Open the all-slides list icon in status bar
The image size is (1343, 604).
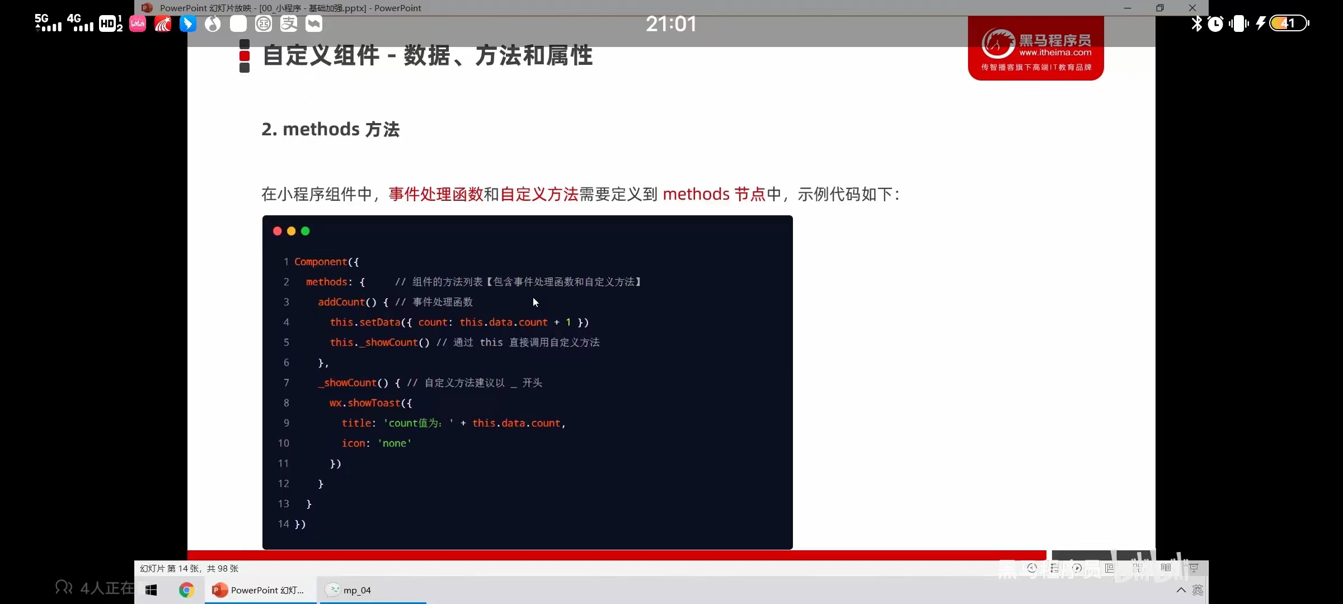tap(1054, 568)
